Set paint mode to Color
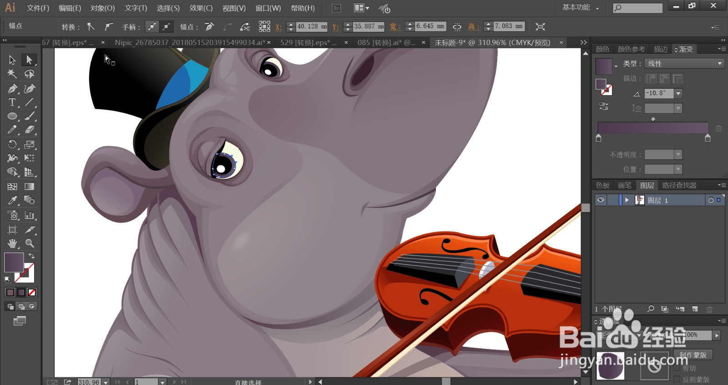This screenshot has width=728, height=385. (x=10, y=293)
